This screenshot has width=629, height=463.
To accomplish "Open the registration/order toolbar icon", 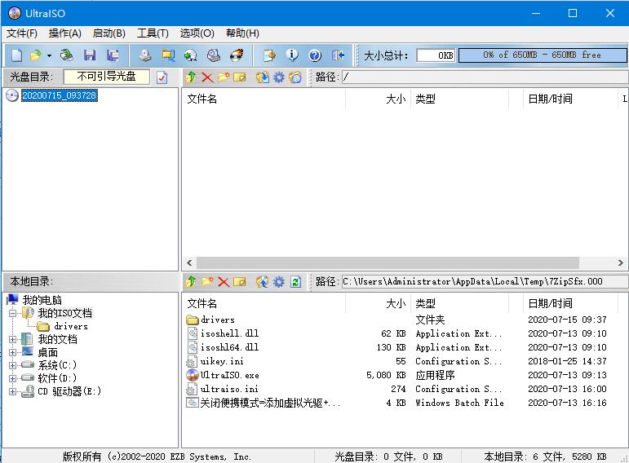I will [269, 55].
